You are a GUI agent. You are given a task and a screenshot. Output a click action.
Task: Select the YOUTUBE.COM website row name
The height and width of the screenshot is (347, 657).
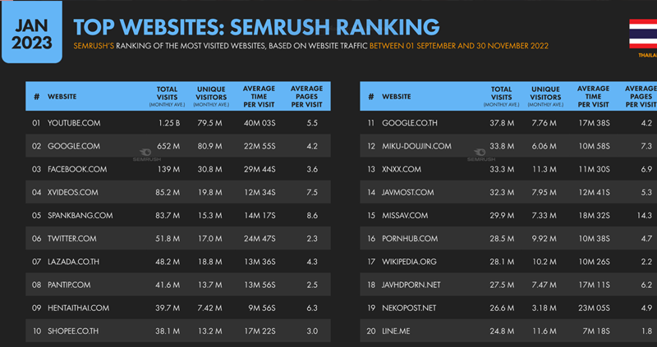74,123
